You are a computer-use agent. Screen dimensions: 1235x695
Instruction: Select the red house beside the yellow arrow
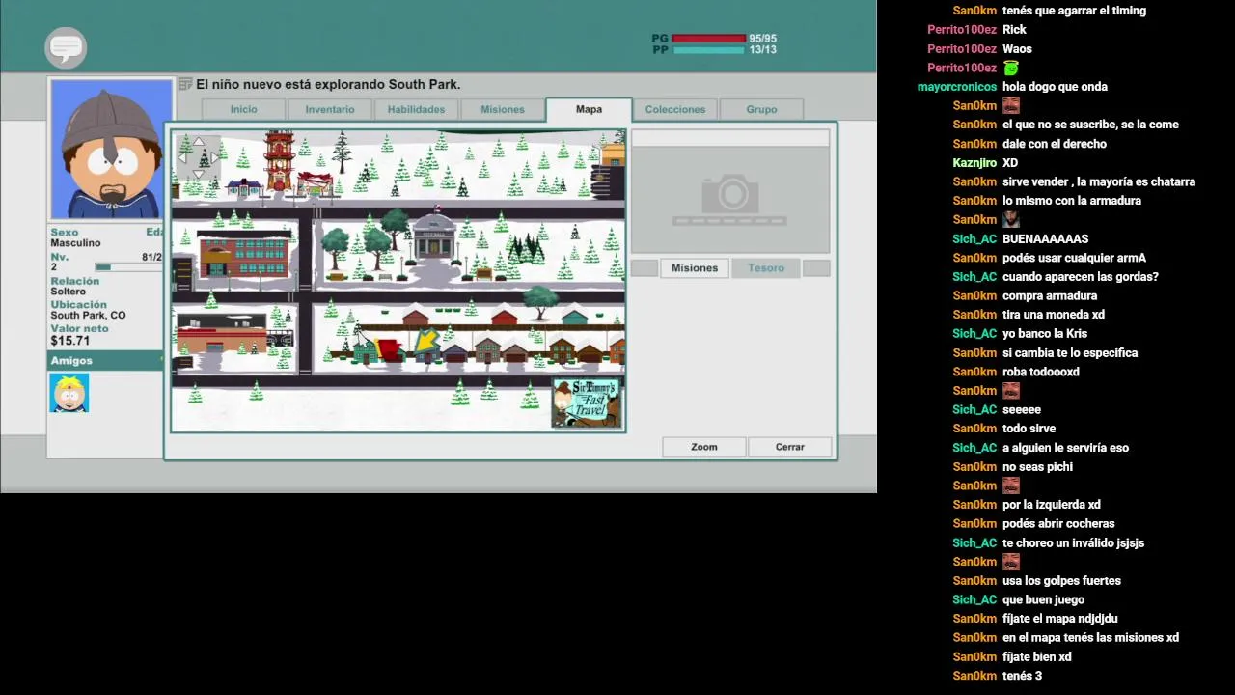point(389,349)
